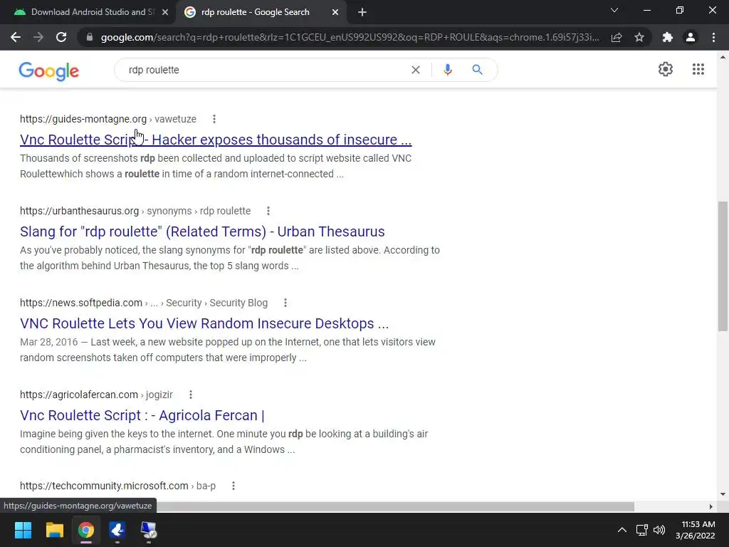Viewport: 729px width, 547px height.
Task: Open VNC Roulette Lets You View link
Action: (204, 323)
